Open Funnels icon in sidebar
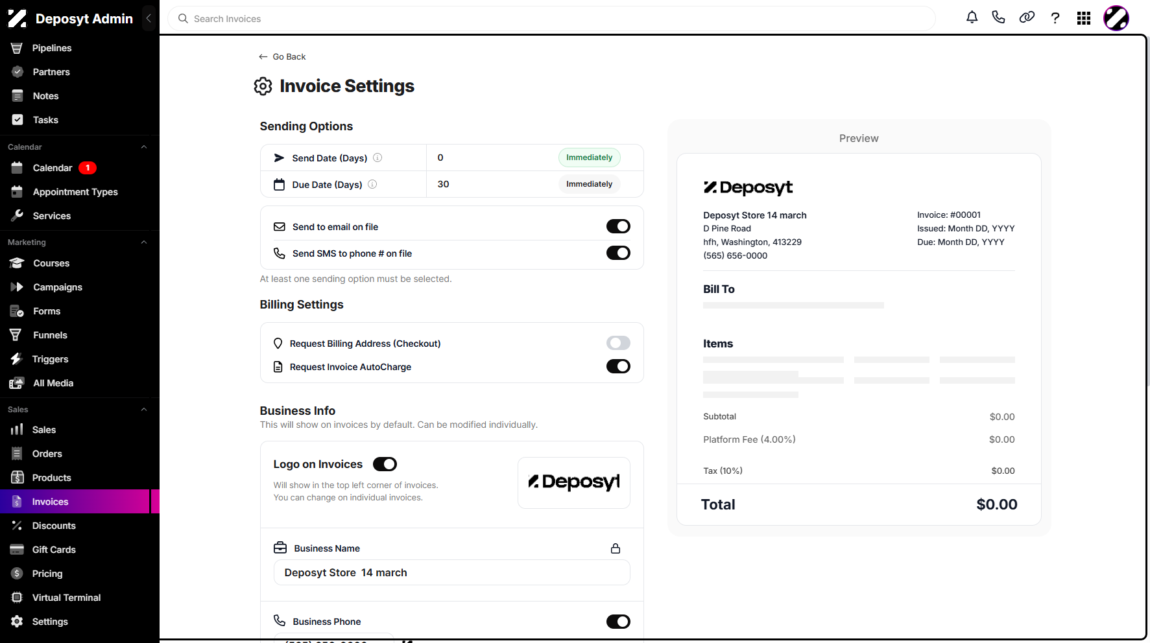 pos(17,335)
